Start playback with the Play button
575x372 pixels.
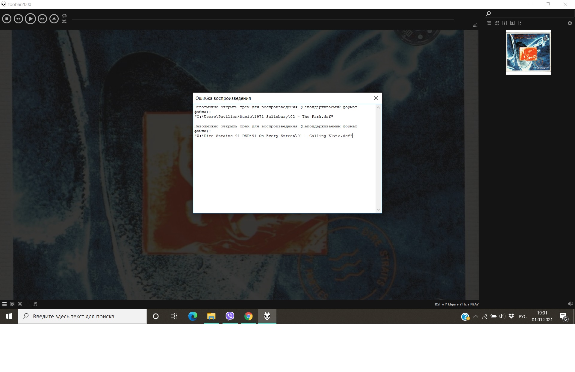point(30,19)
